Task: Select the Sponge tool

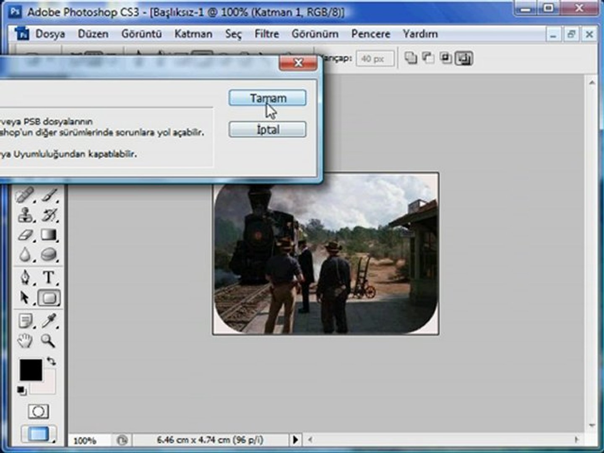Action: pyautogui.click(x=49, y=255)
